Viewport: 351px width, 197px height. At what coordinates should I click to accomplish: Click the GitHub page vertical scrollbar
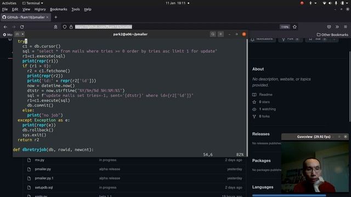click(x=350, y=86)
